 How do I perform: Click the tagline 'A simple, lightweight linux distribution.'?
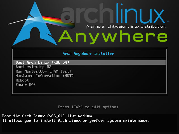[x=126, y=27]
